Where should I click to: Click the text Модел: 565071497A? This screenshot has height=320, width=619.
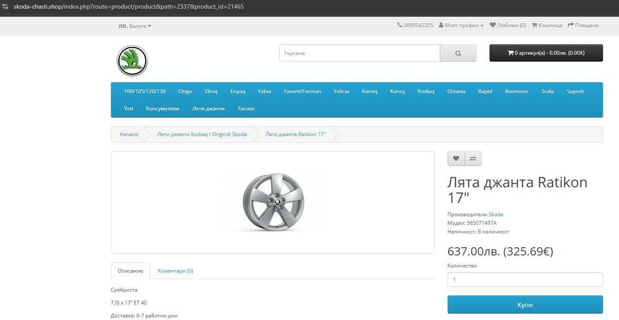coord(472,223)
